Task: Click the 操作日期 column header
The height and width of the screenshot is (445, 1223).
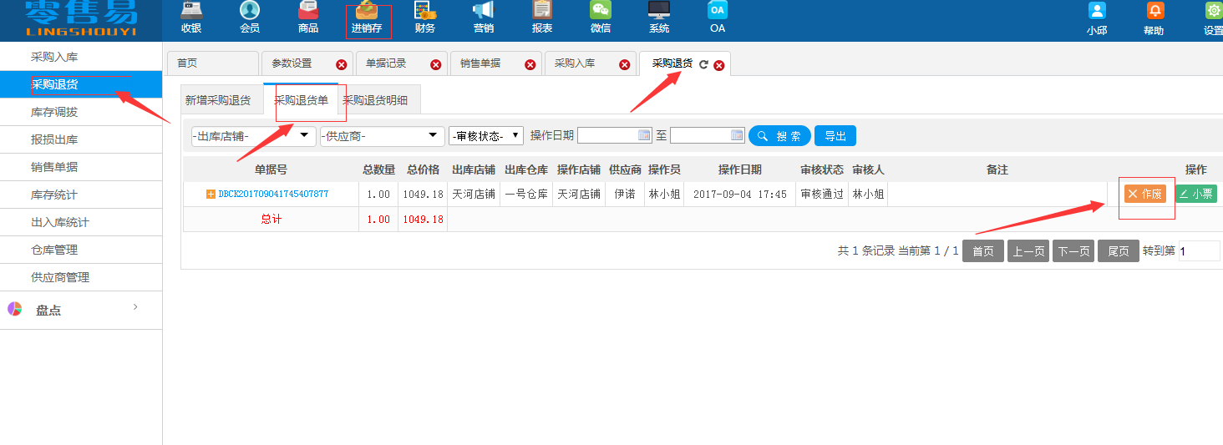Action: pyautogui.click(x=740, y=169)
